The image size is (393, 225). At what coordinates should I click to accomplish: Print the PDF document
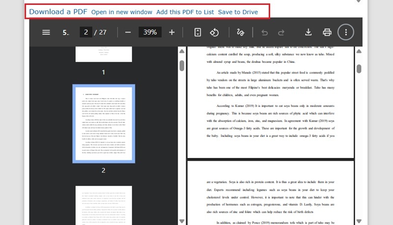click(x=327, y=32)
